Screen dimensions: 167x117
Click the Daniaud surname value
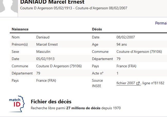(x=43, y=37)
